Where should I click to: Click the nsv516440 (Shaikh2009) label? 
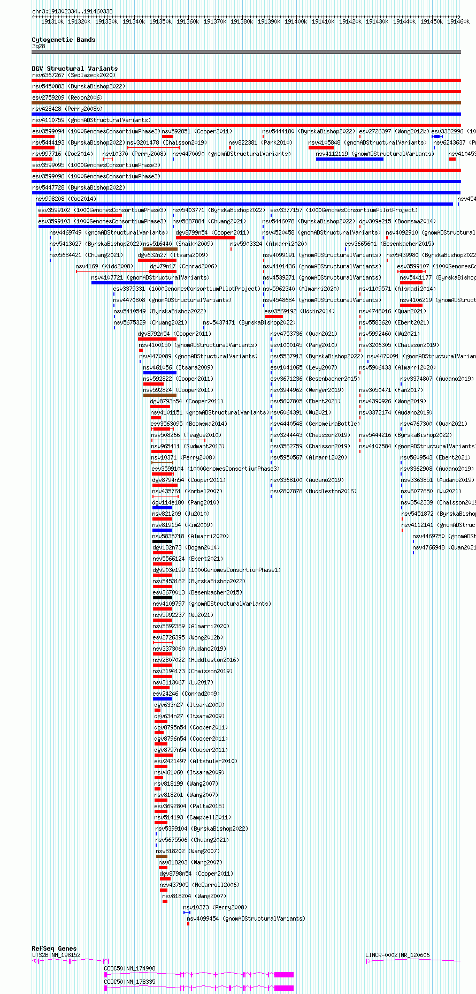179,244
